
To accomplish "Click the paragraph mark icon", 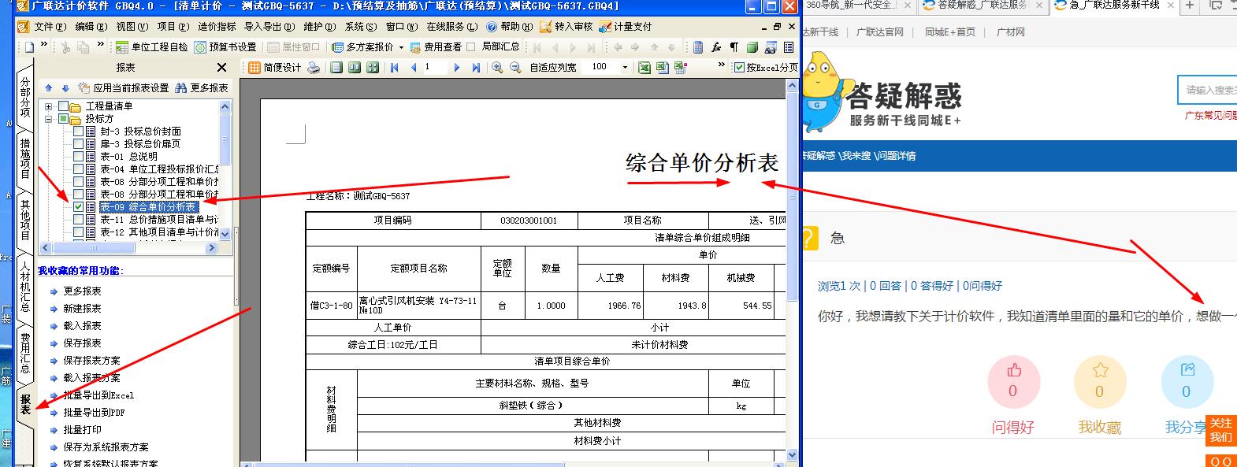I will coord(734,47).
